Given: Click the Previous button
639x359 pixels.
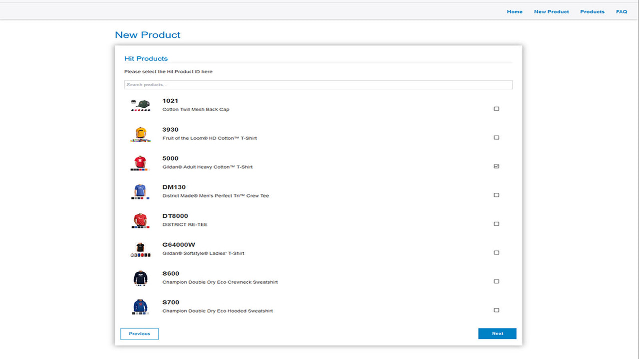Looking at the screenshot, I should point(139,334).
